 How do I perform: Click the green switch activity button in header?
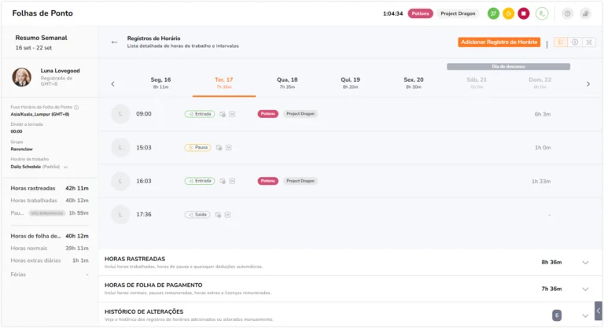[x=493, y=13]
